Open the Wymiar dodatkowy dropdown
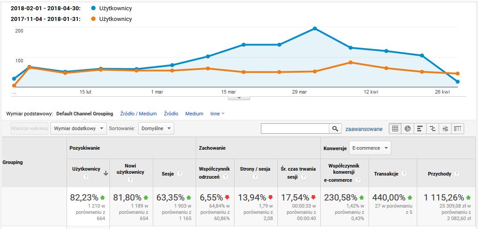 click(x=79, y=128)
